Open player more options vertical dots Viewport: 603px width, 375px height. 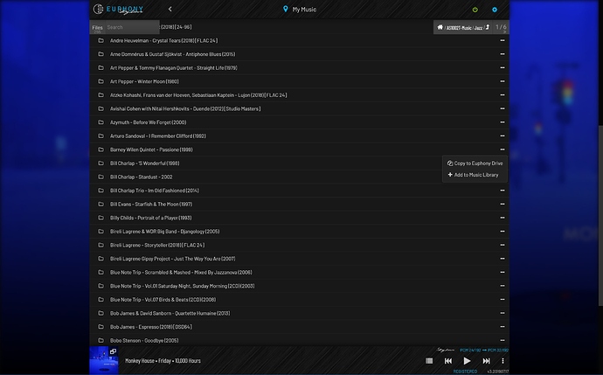pos(502,361)
